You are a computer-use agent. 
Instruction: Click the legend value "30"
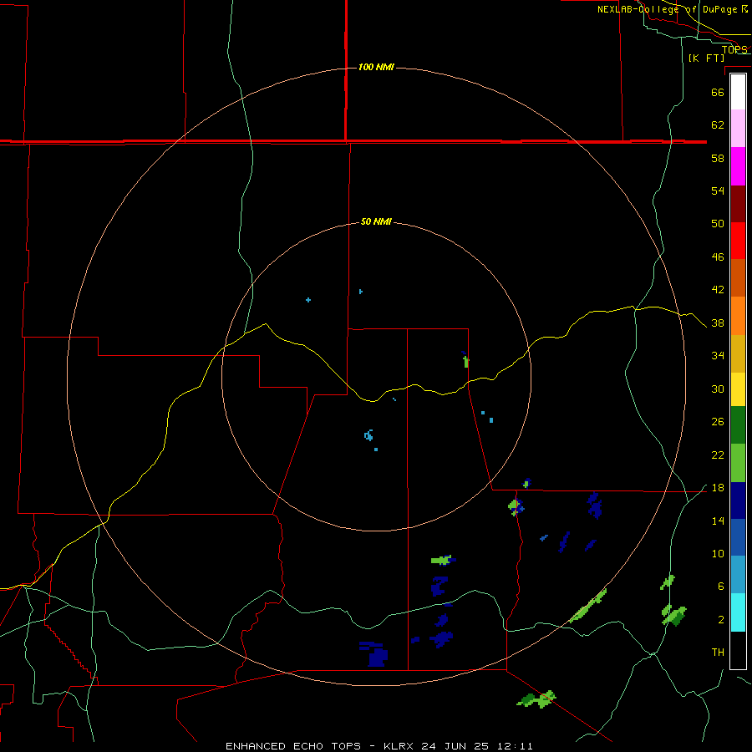tap(718, 389)
